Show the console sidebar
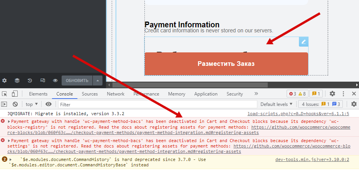The width and height of the screenshot is (359, 171). click(4, 104)
